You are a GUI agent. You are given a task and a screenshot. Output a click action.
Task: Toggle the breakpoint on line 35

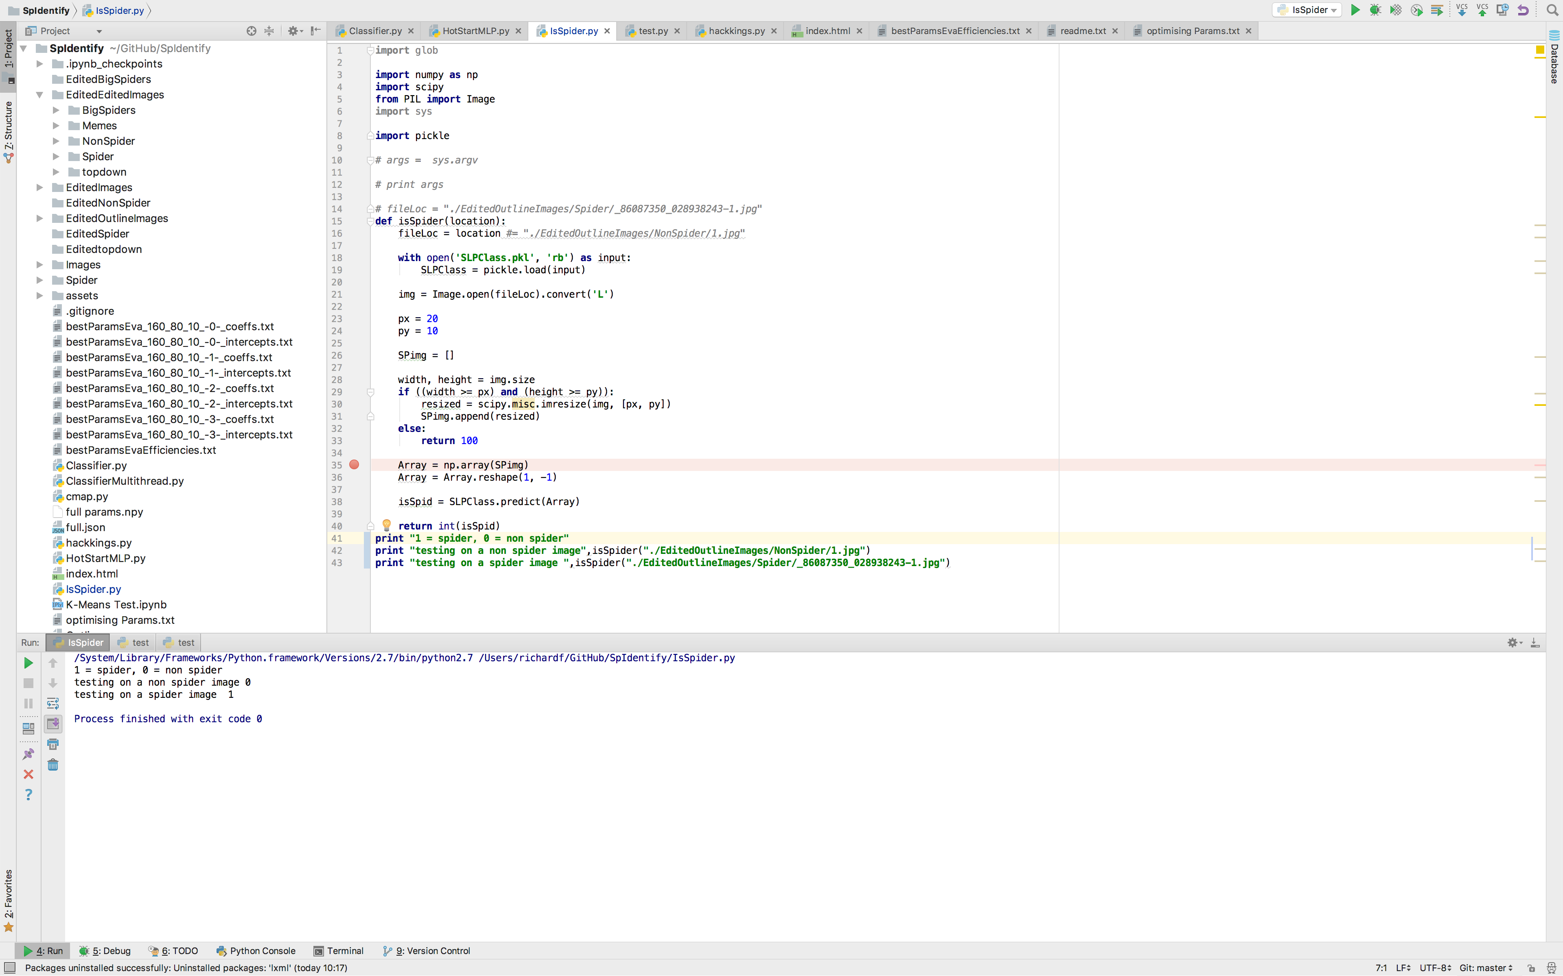pyautogui.click(x=354, y=465)
